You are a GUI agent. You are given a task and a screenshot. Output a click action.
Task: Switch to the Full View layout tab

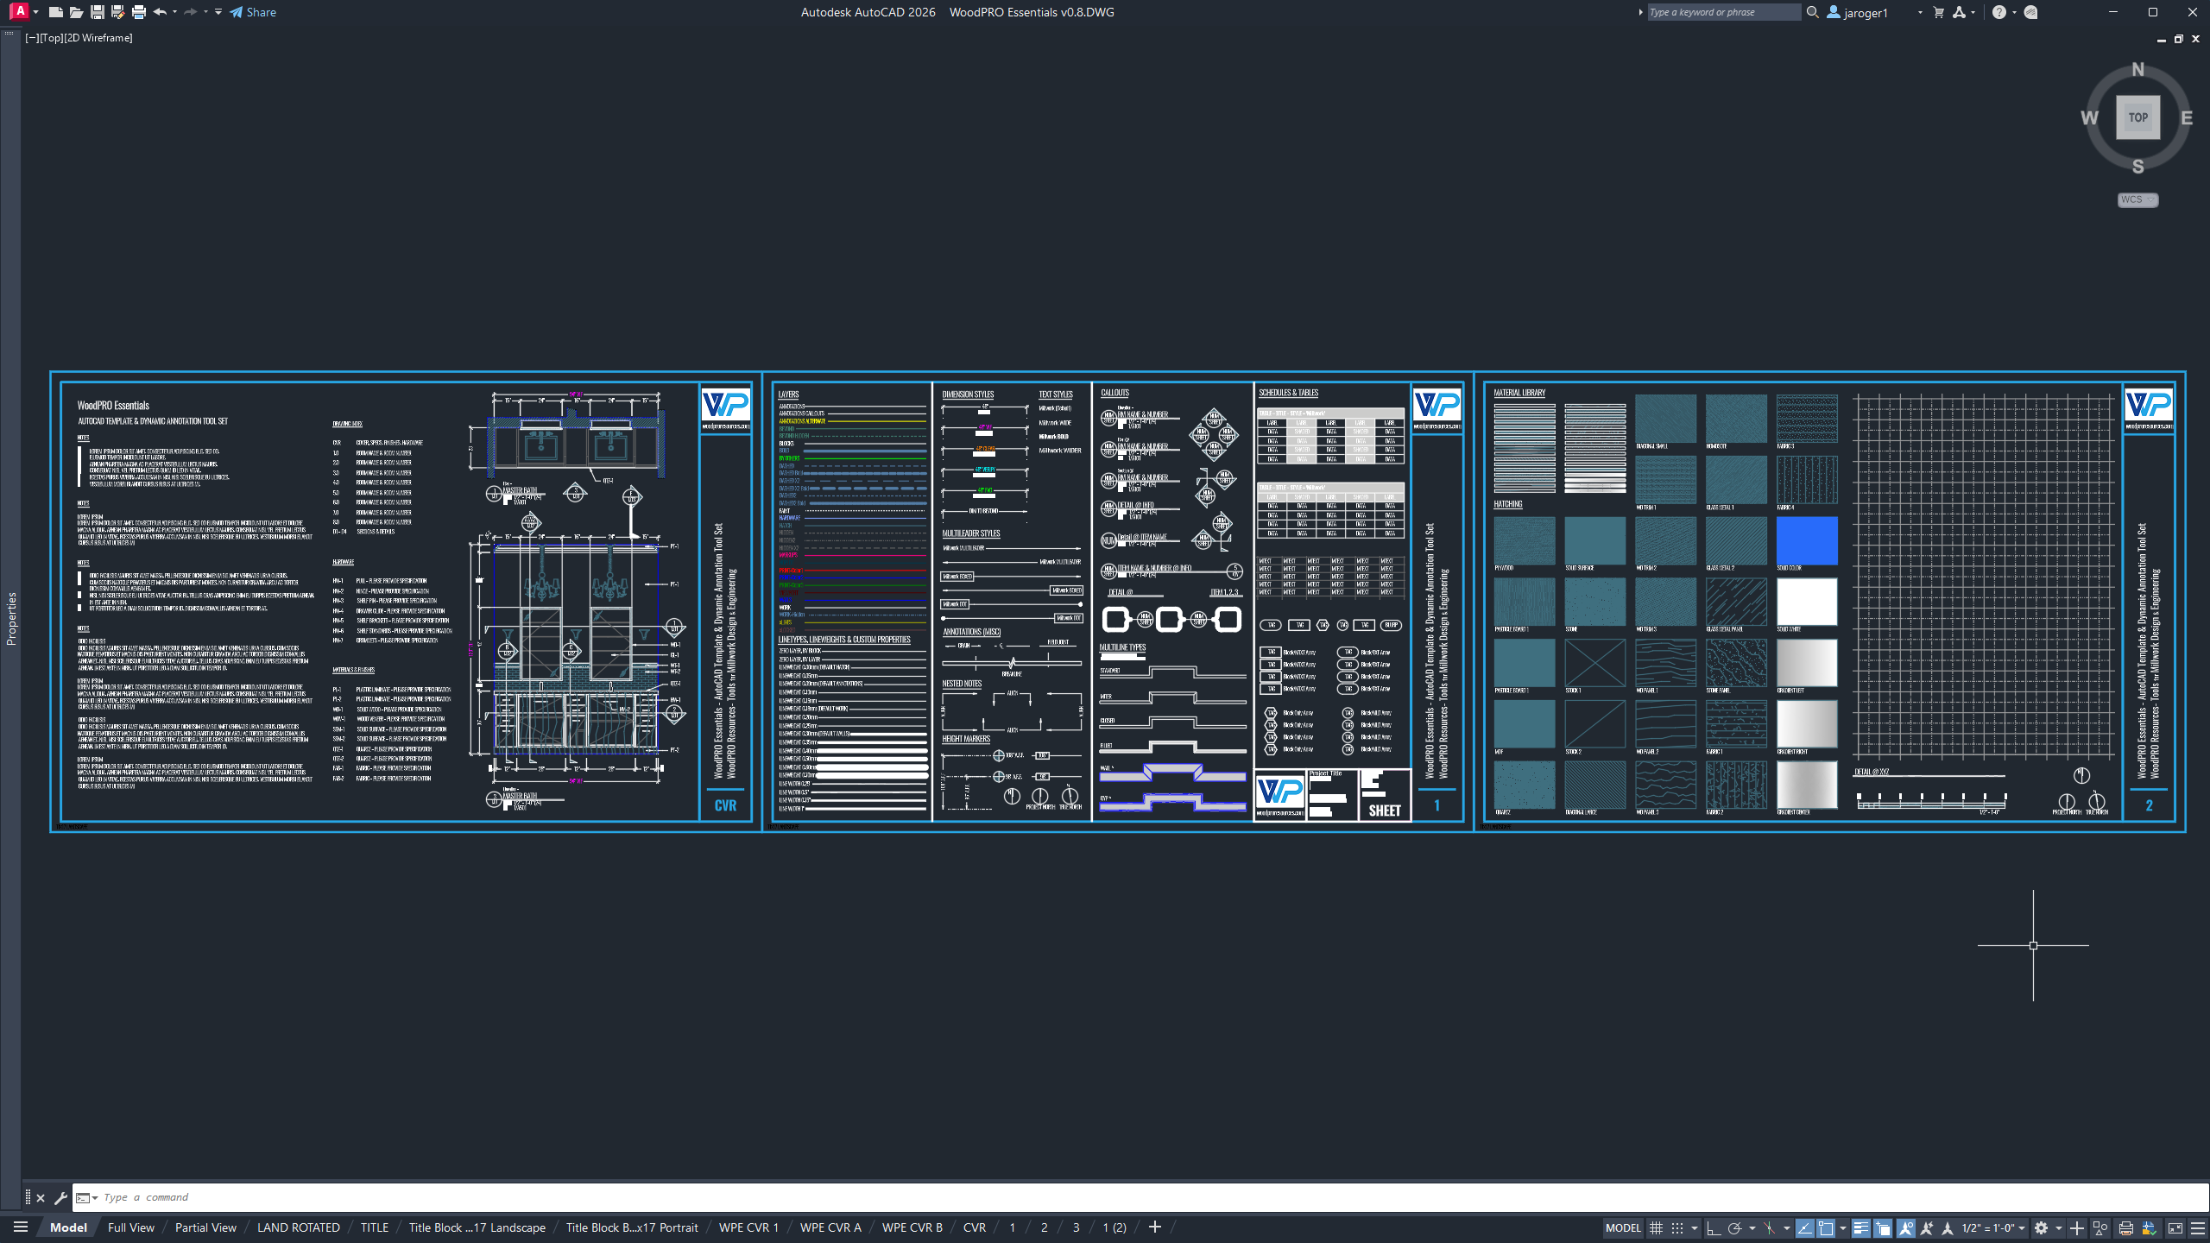(130, 1227)
